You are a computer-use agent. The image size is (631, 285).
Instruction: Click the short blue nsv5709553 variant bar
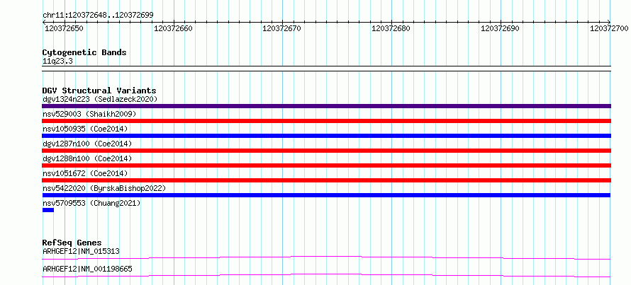coord(48,210)
